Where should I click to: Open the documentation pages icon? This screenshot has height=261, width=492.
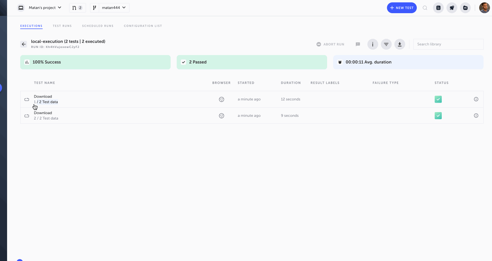(438, 7)
